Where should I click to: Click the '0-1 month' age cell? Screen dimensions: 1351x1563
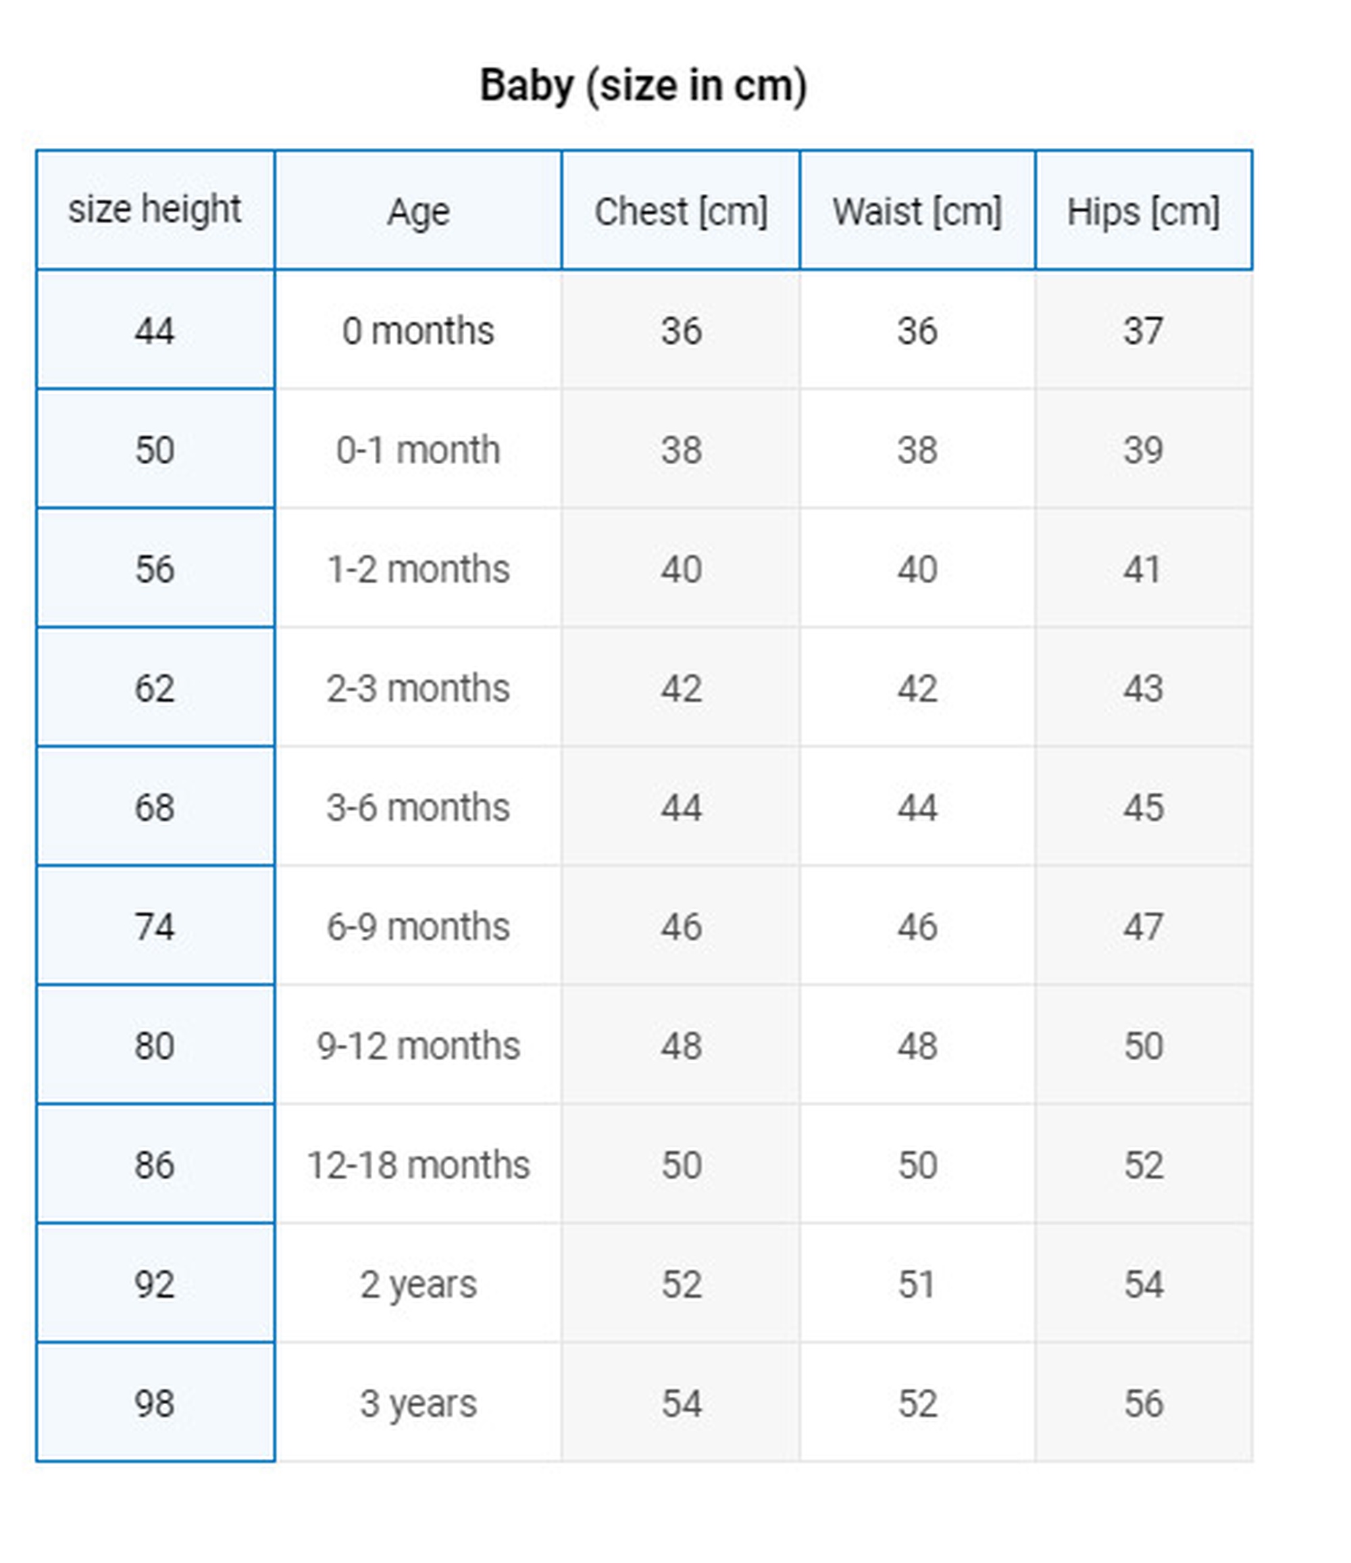pyautogui.click(x=418, y=449)
